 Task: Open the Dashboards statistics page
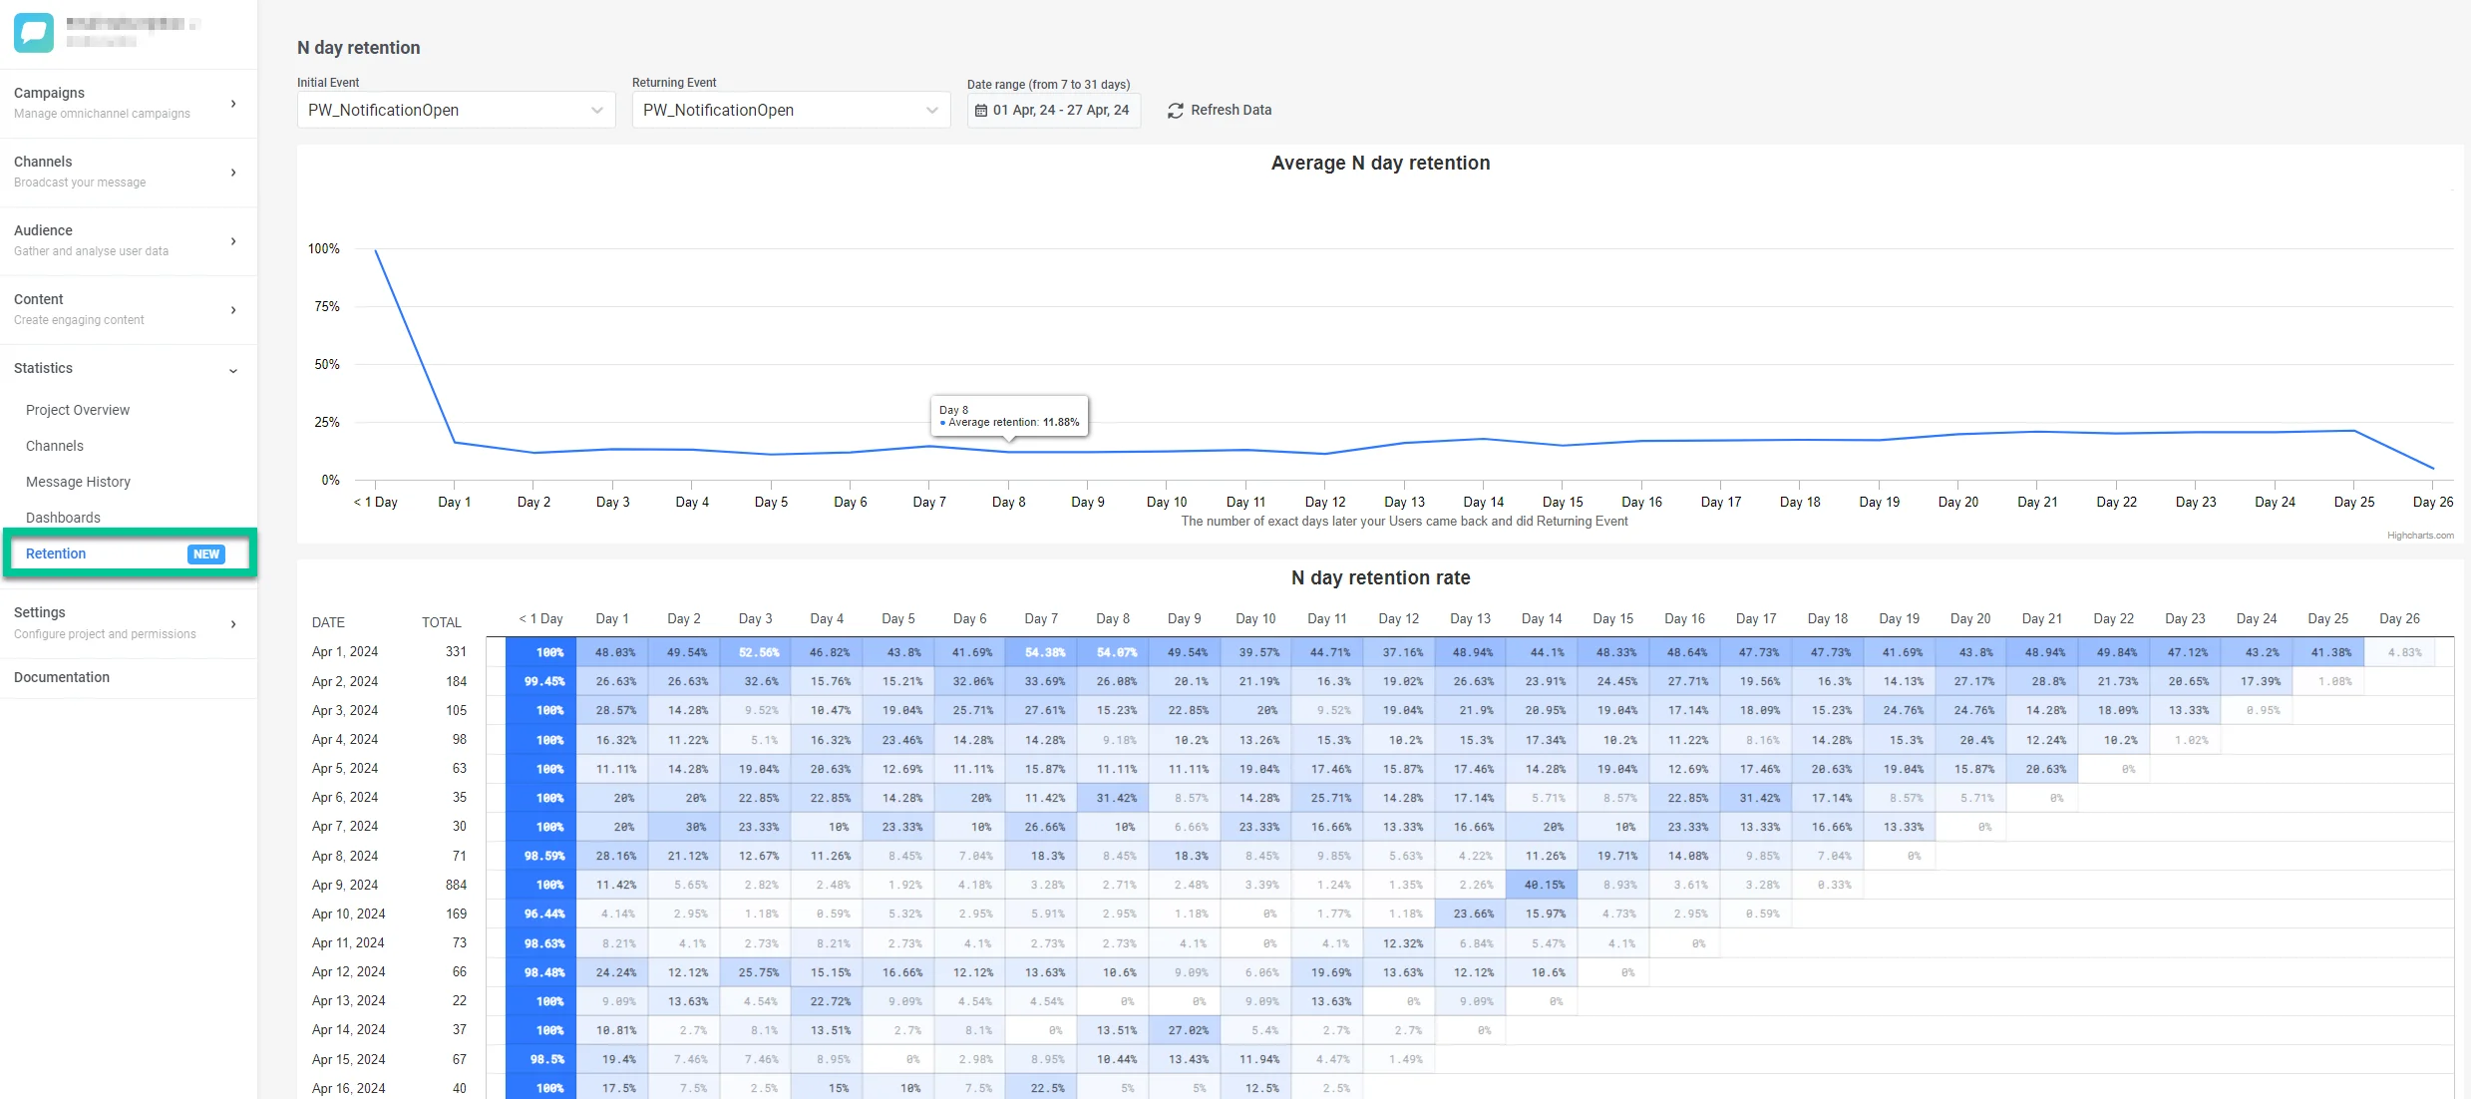(x=63, y=518)
